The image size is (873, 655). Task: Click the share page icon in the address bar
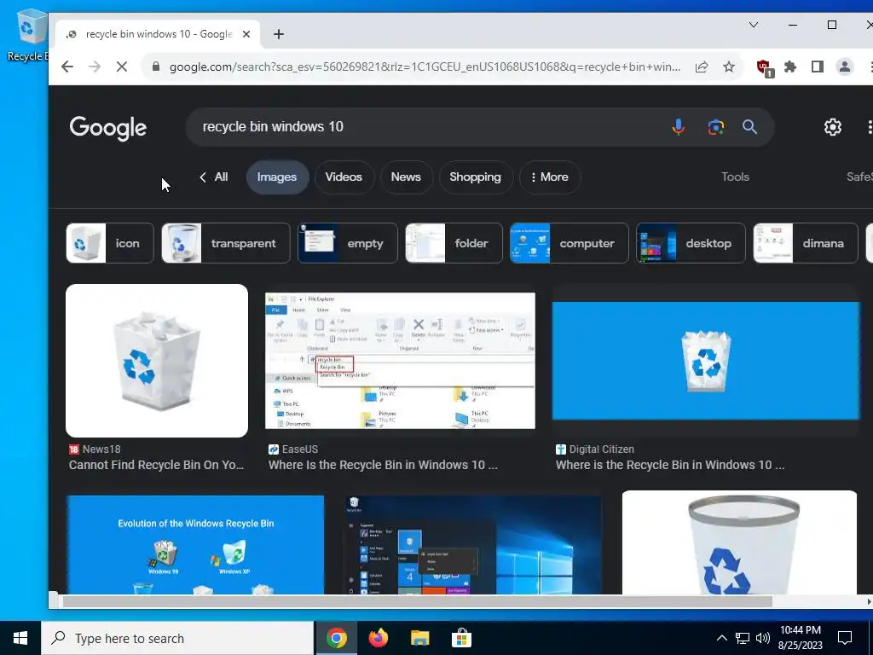coord(702,67)
